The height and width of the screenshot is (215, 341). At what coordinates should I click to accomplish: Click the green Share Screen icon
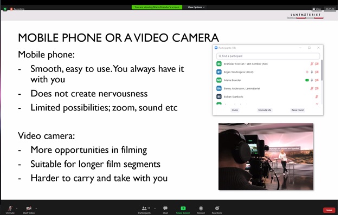pyautogui.click(x=183, y=209)
